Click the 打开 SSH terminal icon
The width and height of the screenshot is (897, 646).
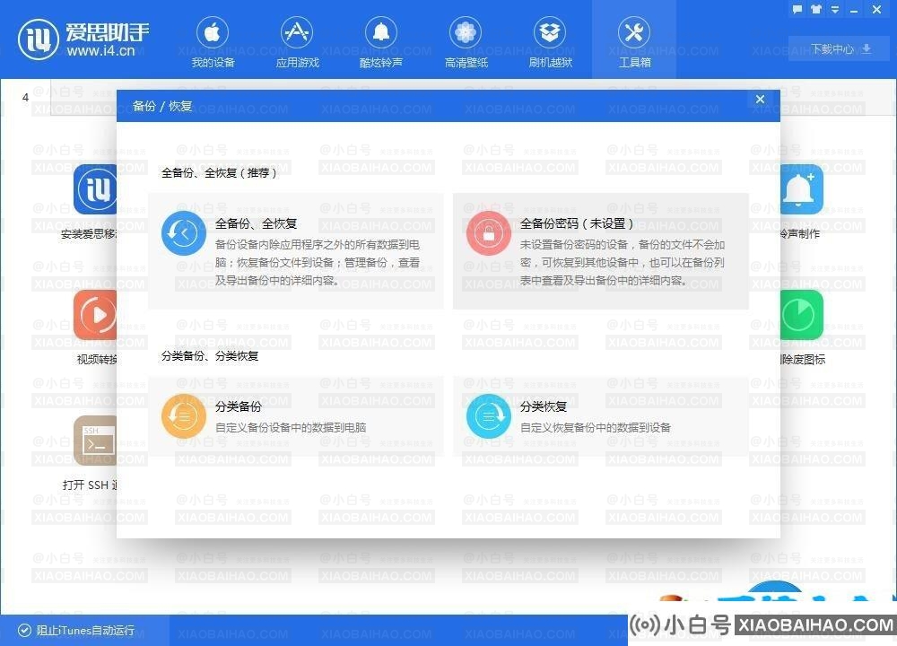tap(95, 440)
